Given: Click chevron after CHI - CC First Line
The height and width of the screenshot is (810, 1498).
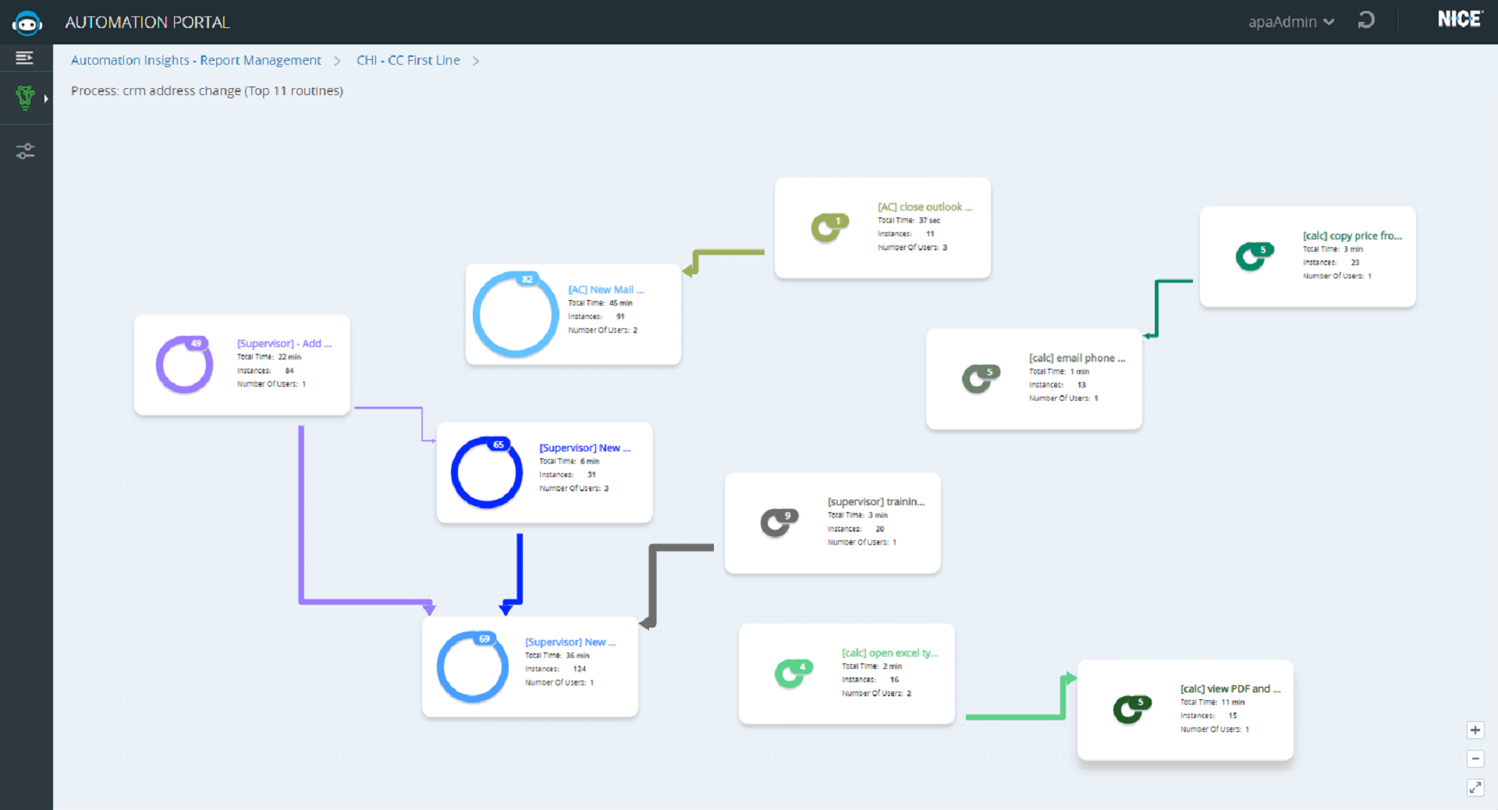Looking at the screenshot, I should 476,61.
